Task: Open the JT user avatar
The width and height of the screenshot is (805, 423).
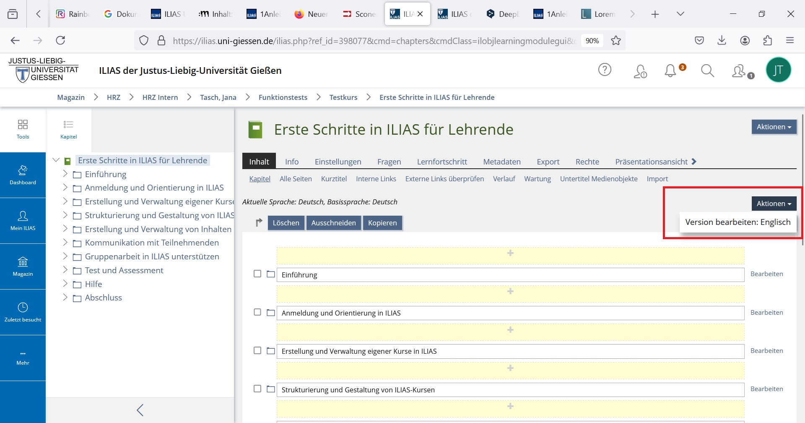Action: pyautogui.click(x=778, y=70)
